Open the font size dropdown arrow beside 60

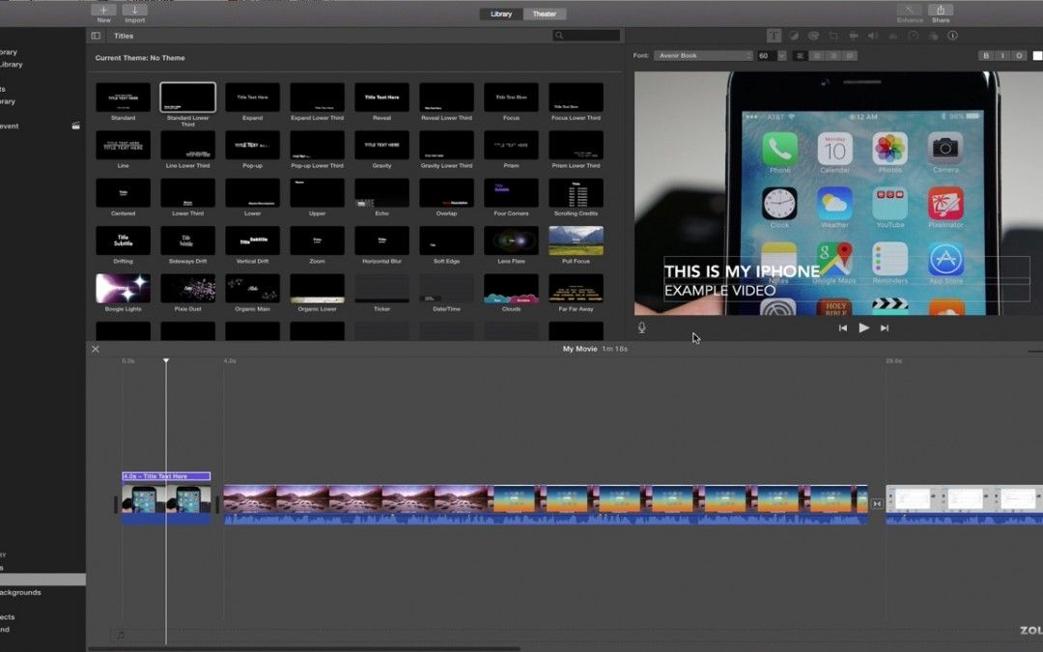tap(781, 56)
